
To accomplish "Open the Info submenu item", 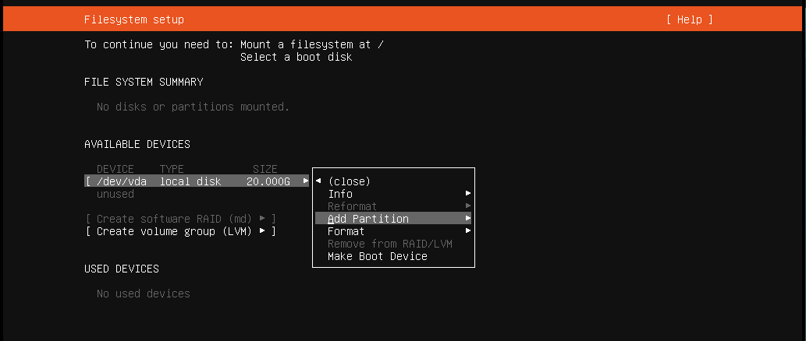I will 340,193.
